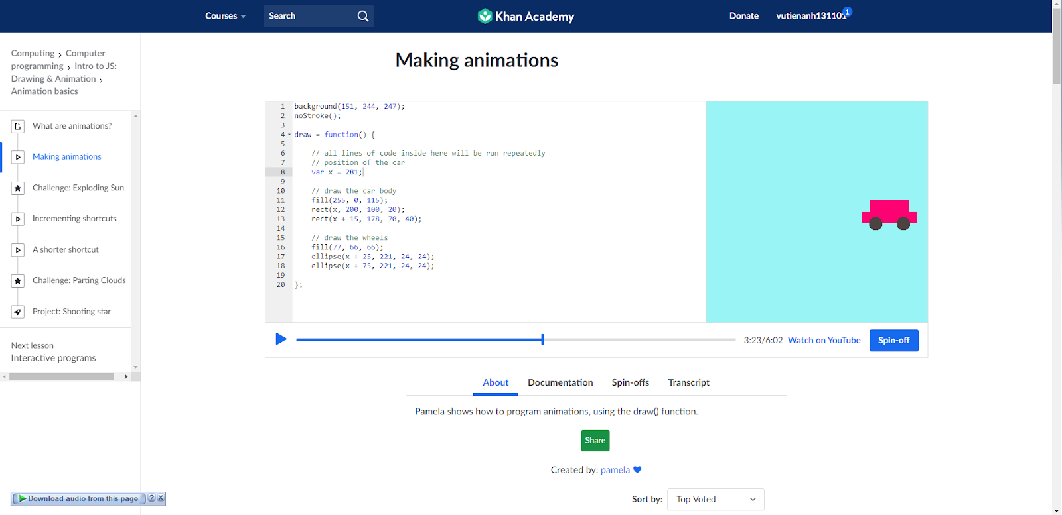Screen dimensions: 1062x515
Task: Open the notification badge on username
Action: click(848, 11)
